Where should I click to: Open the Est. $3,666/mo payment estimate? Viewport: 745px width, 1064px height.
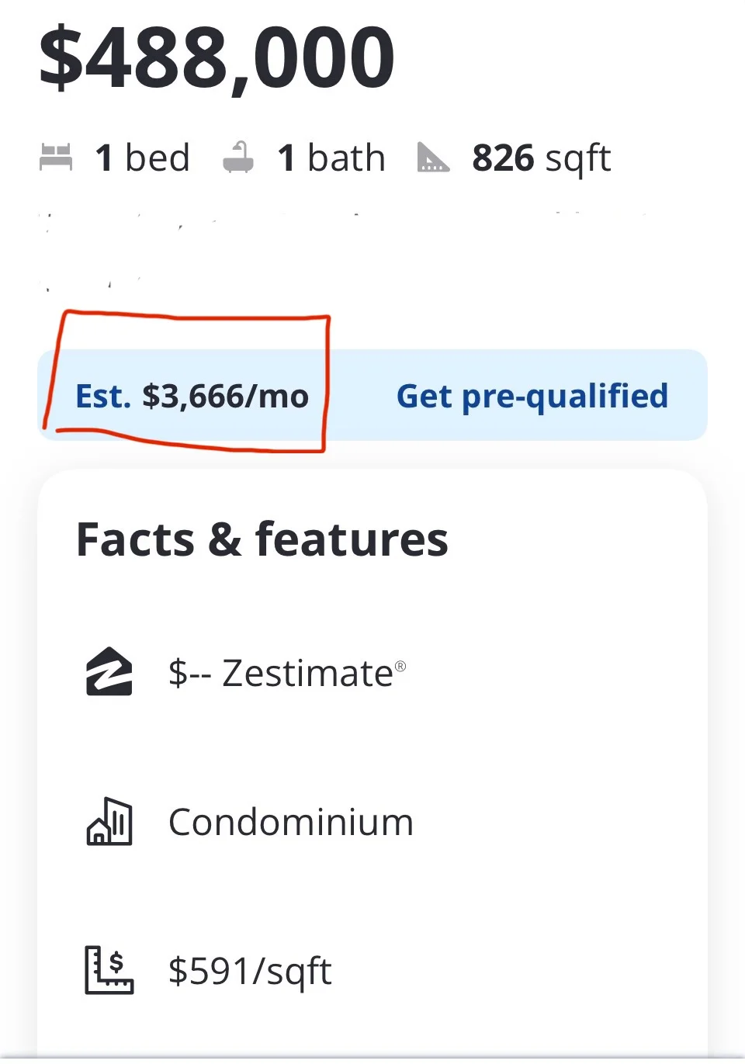(x=192, y=396)
